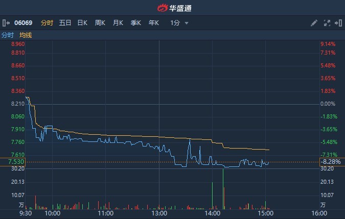Click the 20.13 left volume label

(18, 182)
